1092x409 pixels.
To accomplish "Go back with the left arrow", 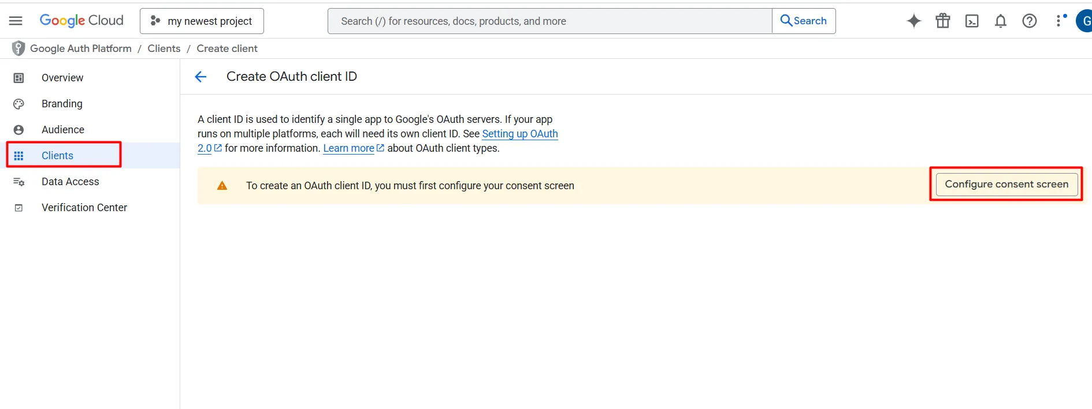I will [x=200, y=77].
